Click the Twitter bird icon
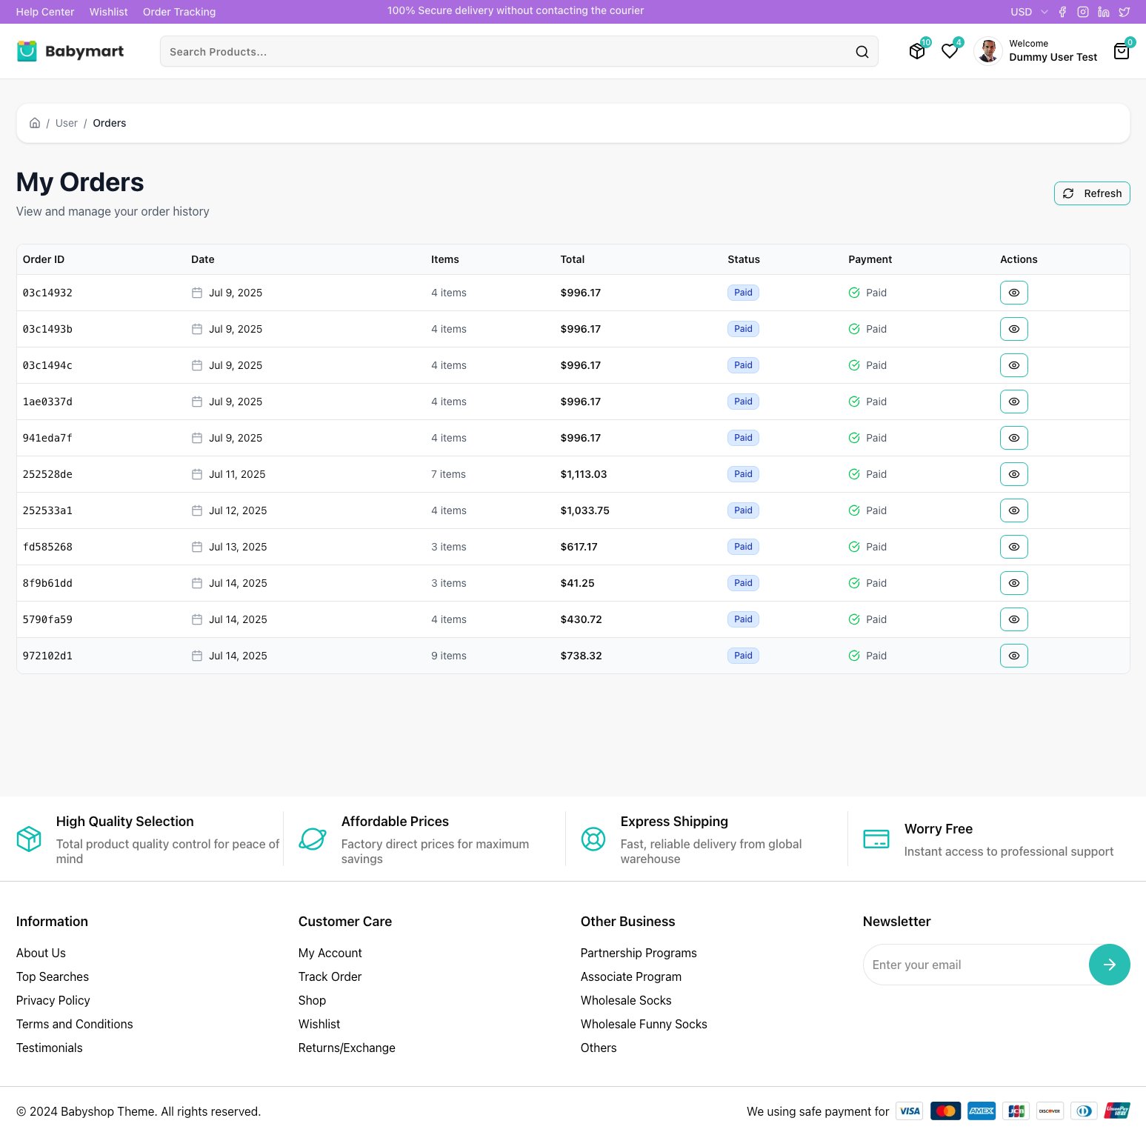Screen dimensions: 1146x1135 click(1125, 12)
